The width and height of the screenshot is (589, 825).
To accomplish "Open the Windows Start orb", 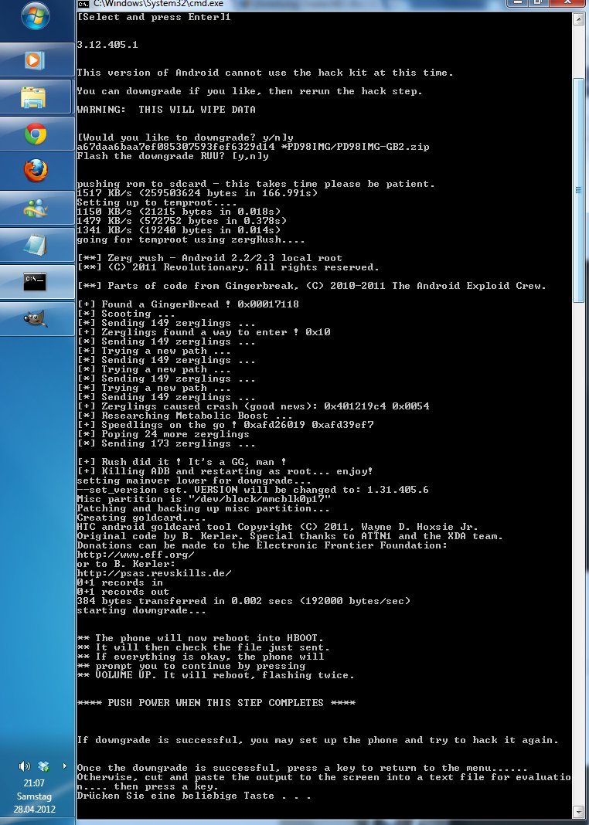I will (36, 15).
